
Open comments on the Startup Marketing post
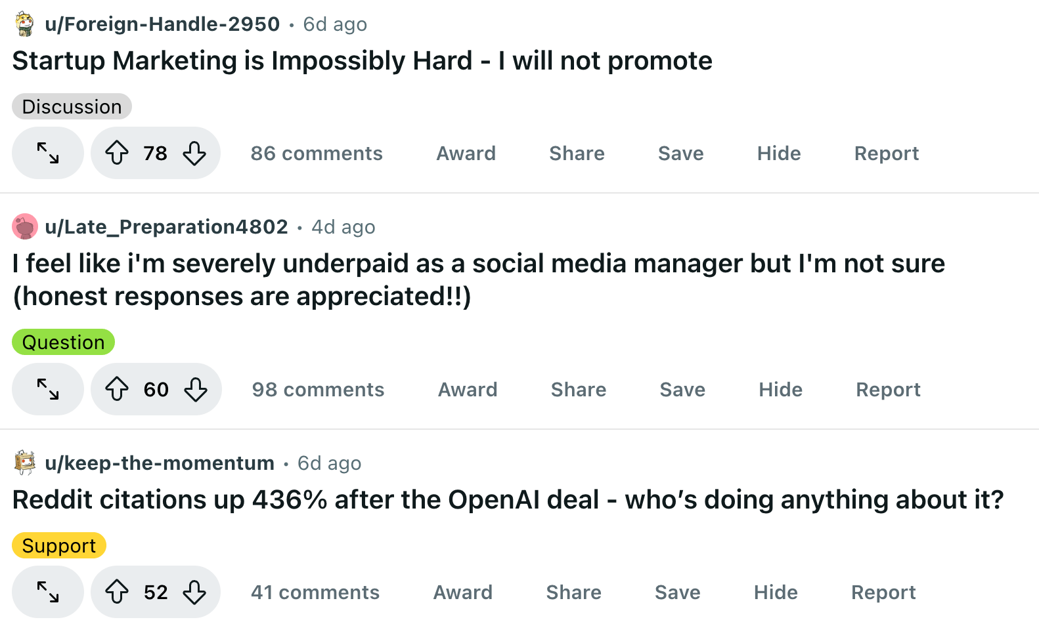click(317, 153)
